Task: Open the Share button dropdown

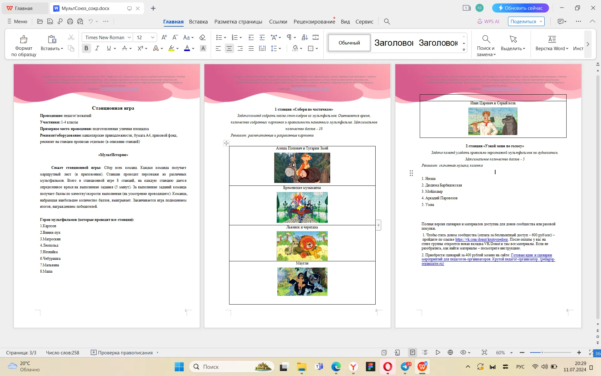Action: (541, 21)
